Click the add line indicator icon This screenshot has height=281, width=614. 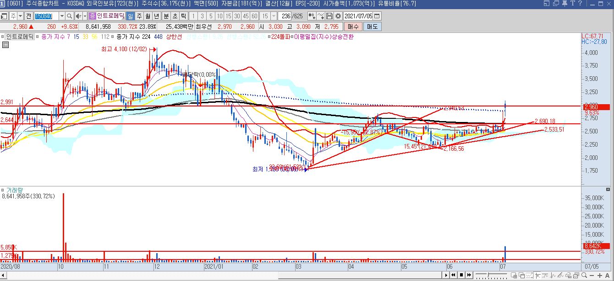pos(321,16)
